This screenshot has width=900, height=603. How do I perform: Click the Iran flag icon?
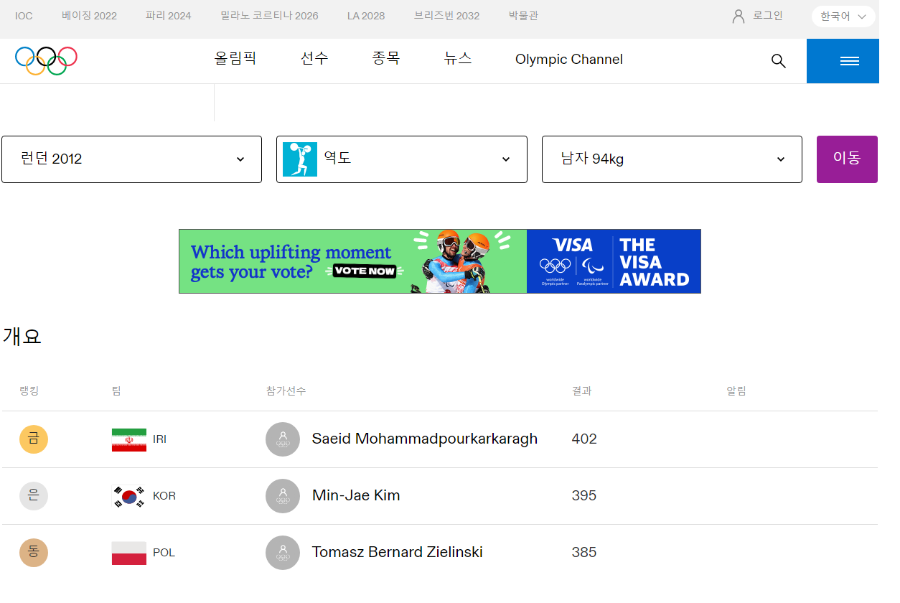tap(129, 439)
